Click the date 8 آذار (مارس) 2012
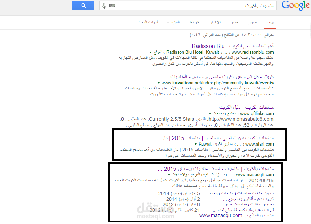Image resolution: width=311 pixels, height=224 pixels. pos(181,204)
